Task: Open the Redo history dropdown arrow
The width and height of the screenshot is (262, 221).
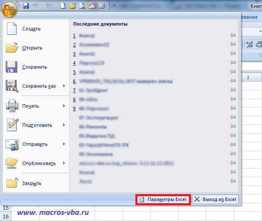Action: pyautogui.click(x=55, y=6)
